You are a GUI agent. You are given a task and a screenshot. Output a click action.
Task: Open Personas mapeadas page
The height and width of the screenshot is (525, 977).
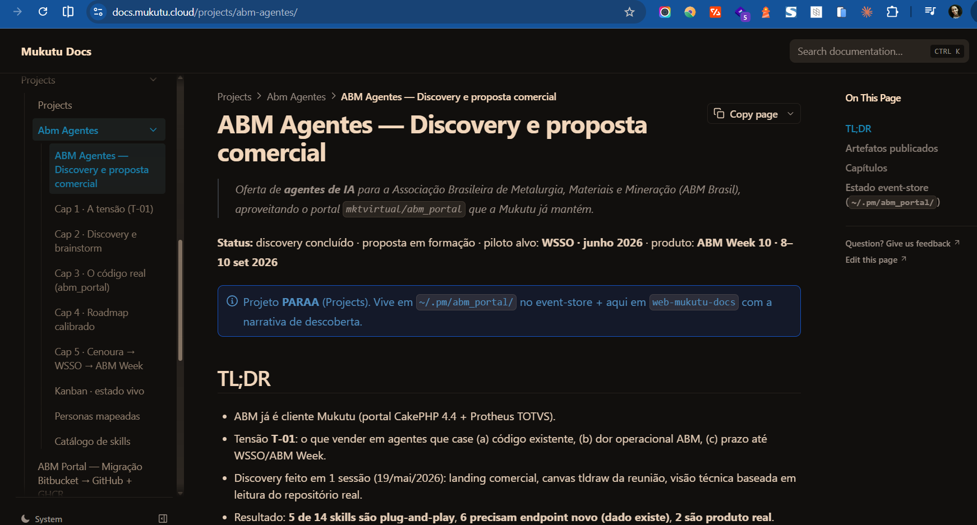pyautogui.click(x=97, y=416)
